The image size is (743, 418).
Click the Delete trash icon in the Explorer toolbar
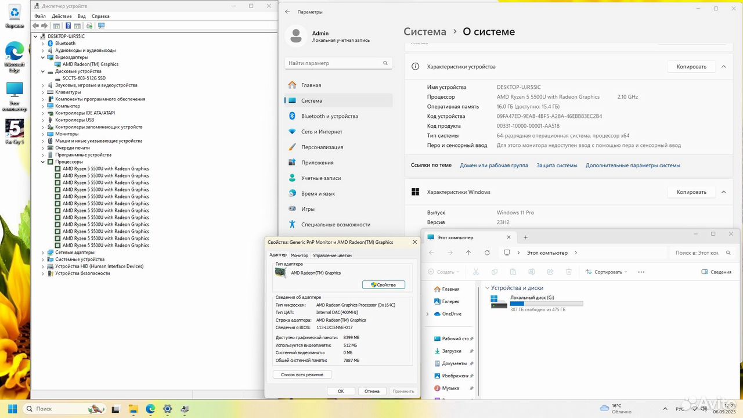(569, 272)
